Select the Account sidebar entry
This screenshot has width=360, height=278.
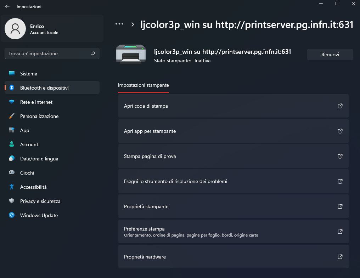pos(52,144)
